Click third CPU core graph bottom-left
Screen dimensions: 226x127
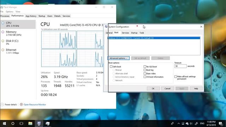tap(59, 58)
